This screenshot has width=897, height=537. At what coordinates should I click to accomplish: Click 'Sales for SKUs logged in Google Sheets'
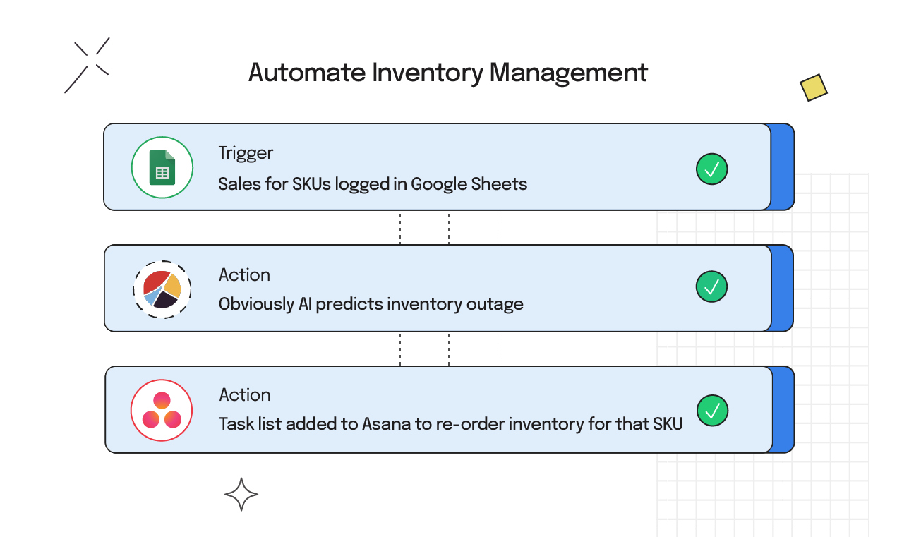[373, 184]
